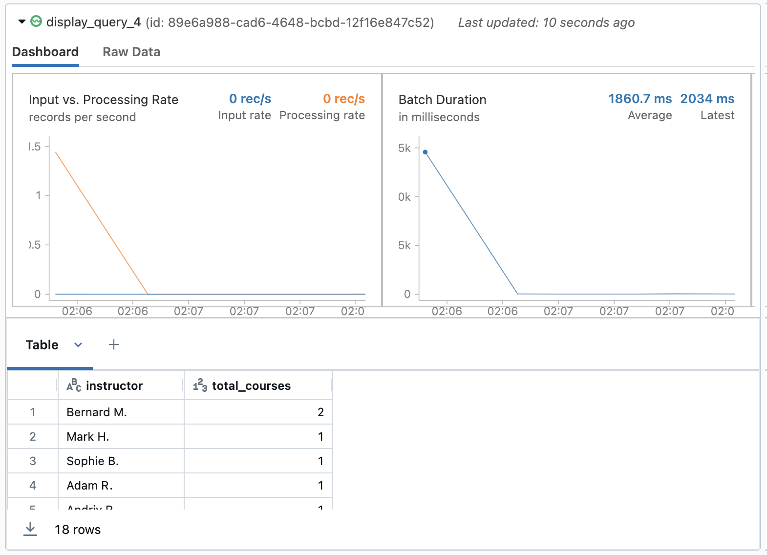Click the 0 rec/s Processing rate value
Viewport: 767px width, 555px height.
click(344, 99)
